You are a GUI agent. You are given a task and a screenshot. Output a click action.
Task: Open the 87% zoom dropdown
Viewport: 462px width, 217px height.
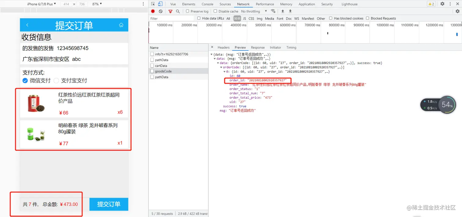pyautogui.click(x=97, y=4)
